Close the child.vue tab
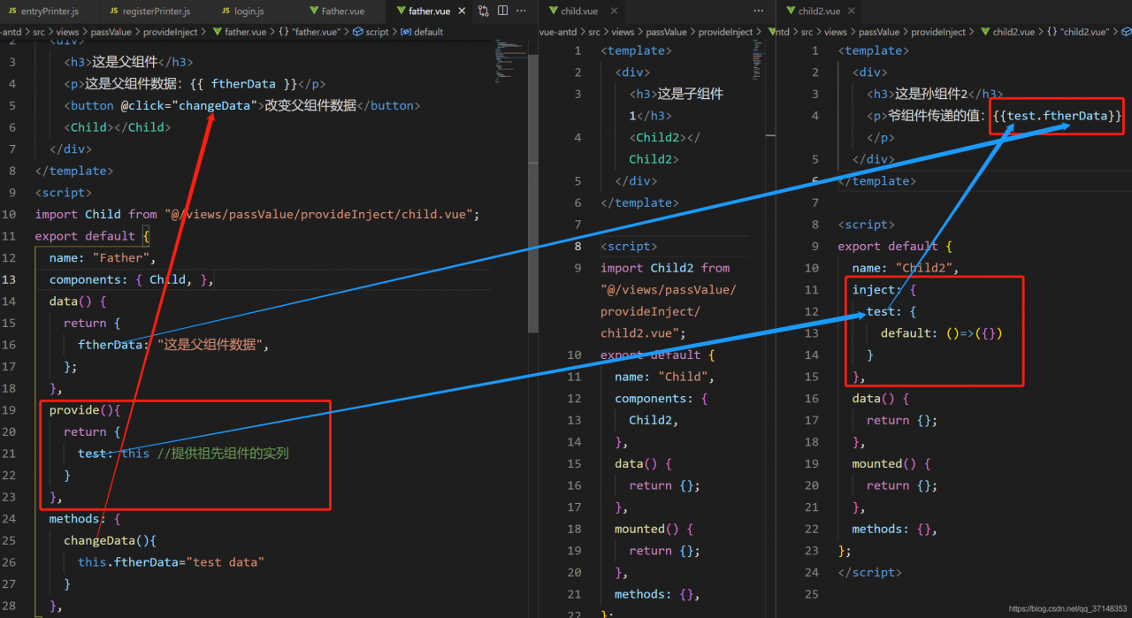The width and height of the screenshot is (1132, 618). click(613, 11)
